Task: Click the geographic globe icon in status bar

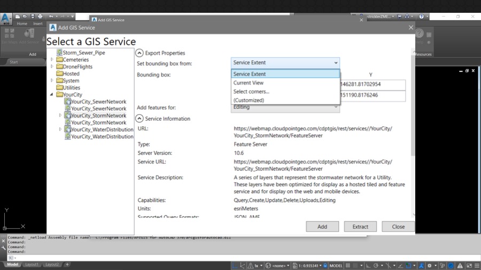Action: point(268,266)
